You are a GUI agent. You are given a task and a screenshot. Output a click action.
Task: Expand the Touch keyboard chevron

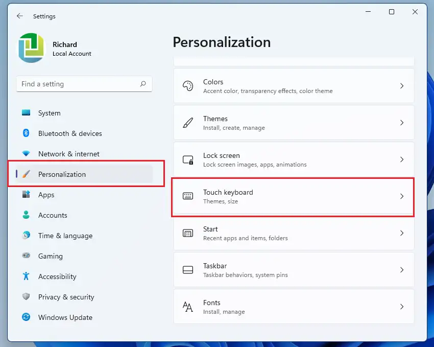pyautogui.click(x=402, y=196)
